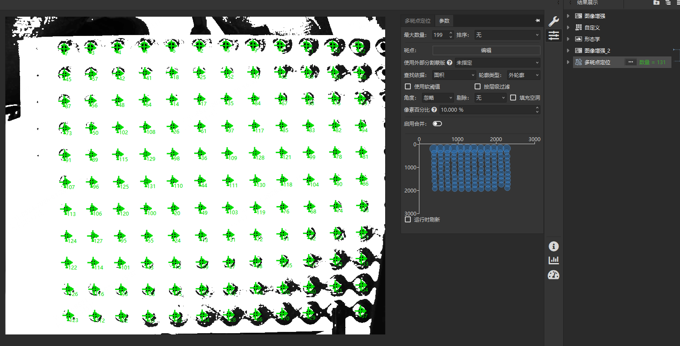Screen dimensions: 680x346
Task: Click the info icon in sidebar
Action: 554,246
